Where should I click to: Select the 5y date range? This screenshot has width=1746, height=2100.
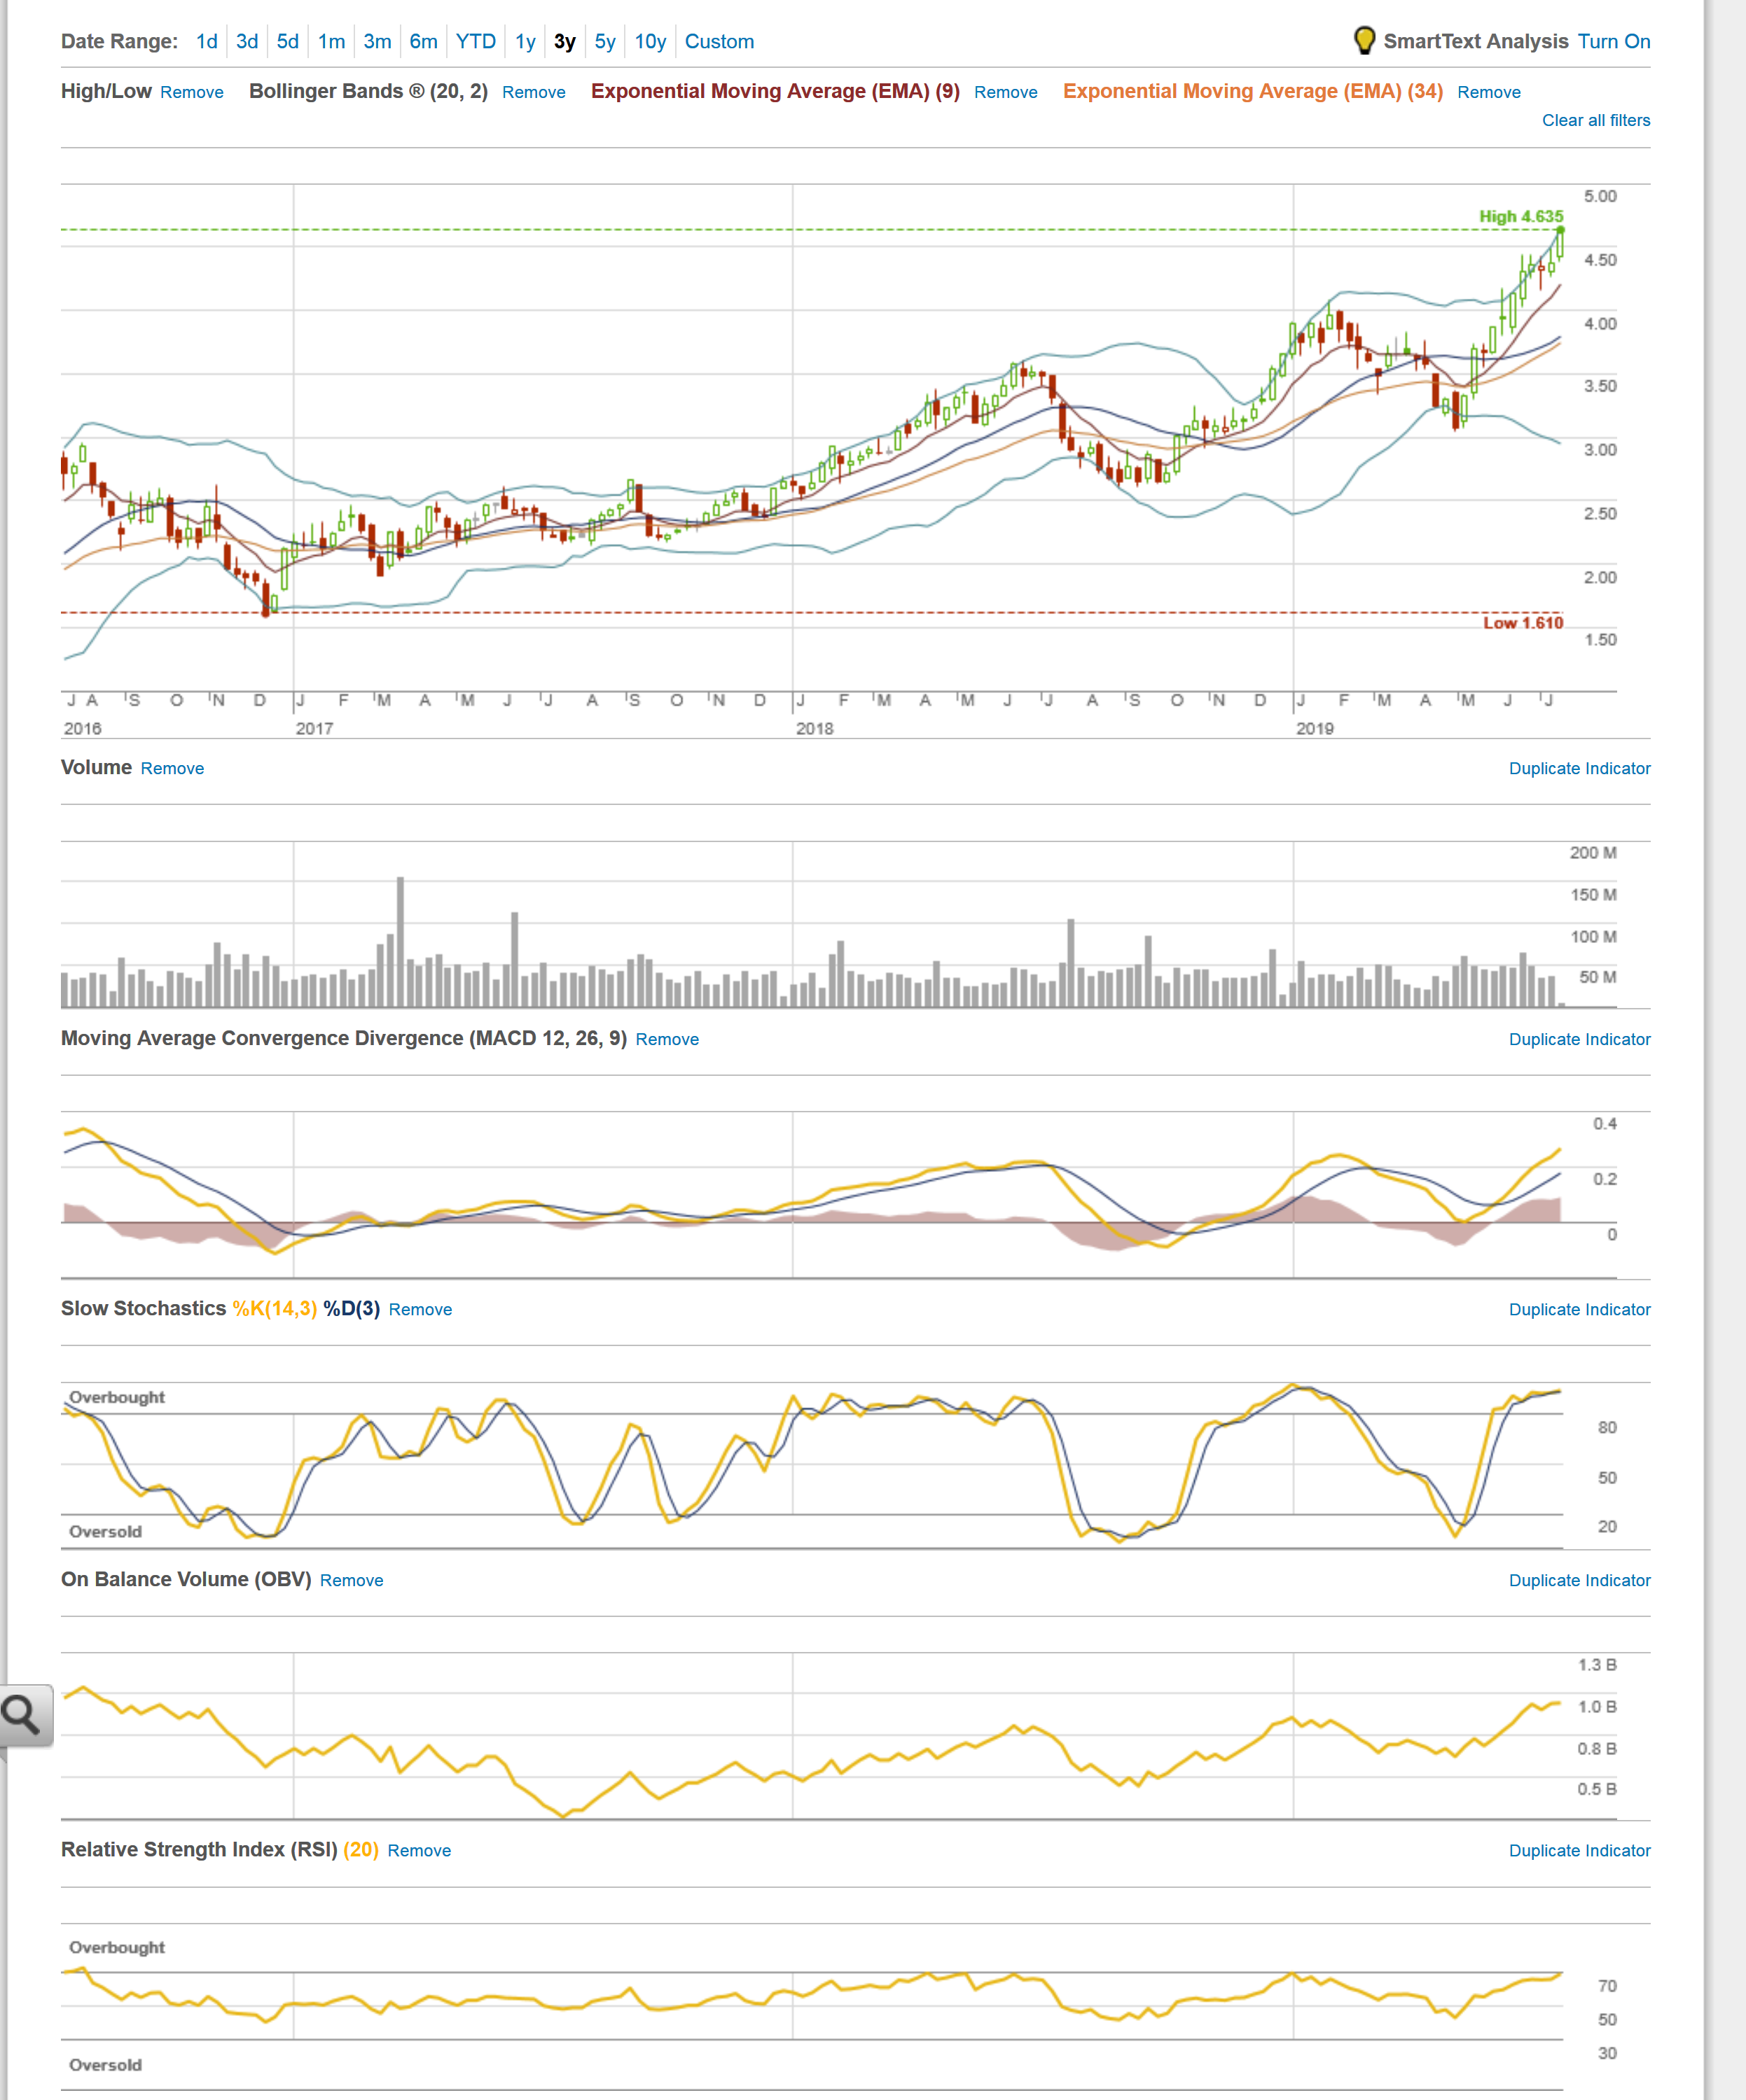(604, 41)
